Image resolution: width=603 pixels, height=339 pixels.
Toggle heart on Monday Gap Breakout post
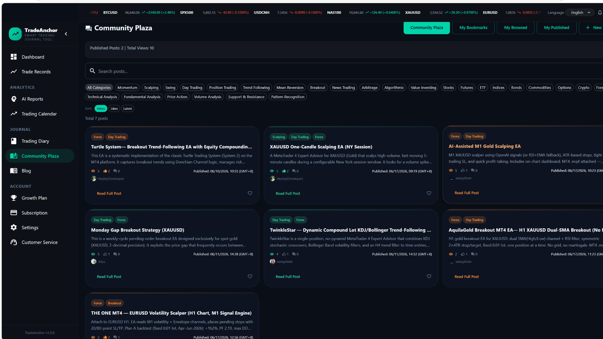pyautogui.click(x=250, y=276)
